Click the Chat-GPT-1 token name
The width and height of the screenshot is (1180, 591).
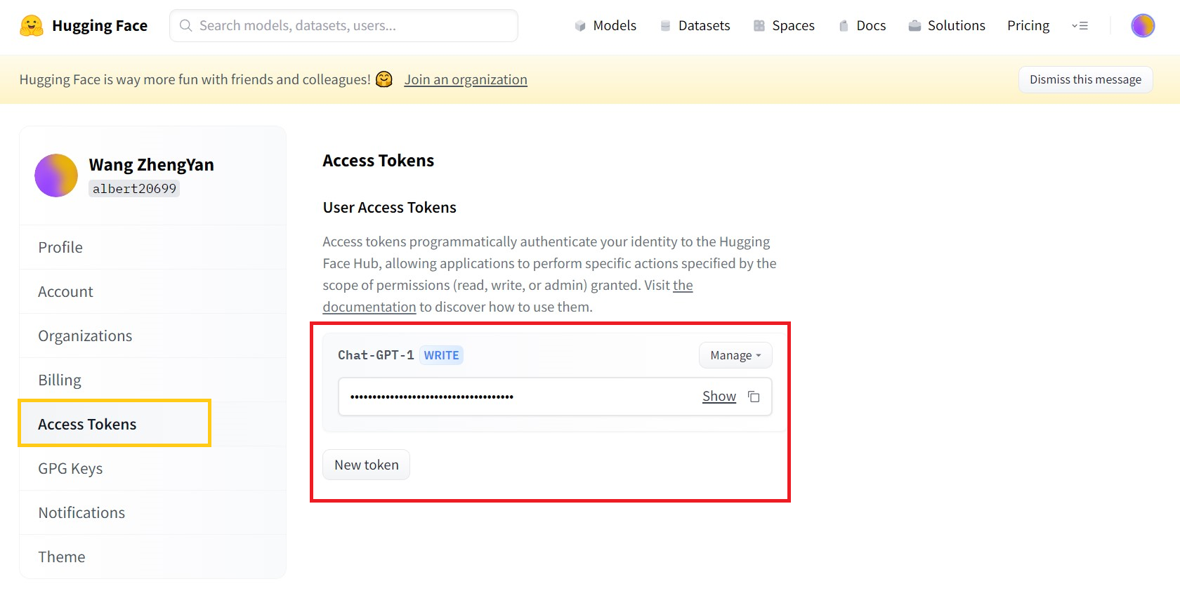pos(376,355)
